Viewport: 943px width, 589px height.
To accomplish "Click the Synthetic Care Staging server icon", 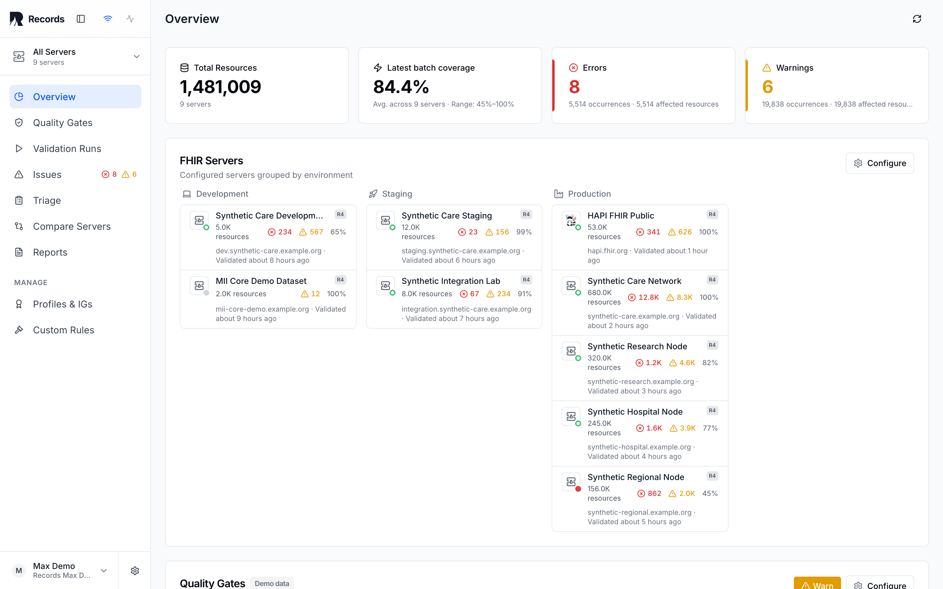I will coord(385,221).
